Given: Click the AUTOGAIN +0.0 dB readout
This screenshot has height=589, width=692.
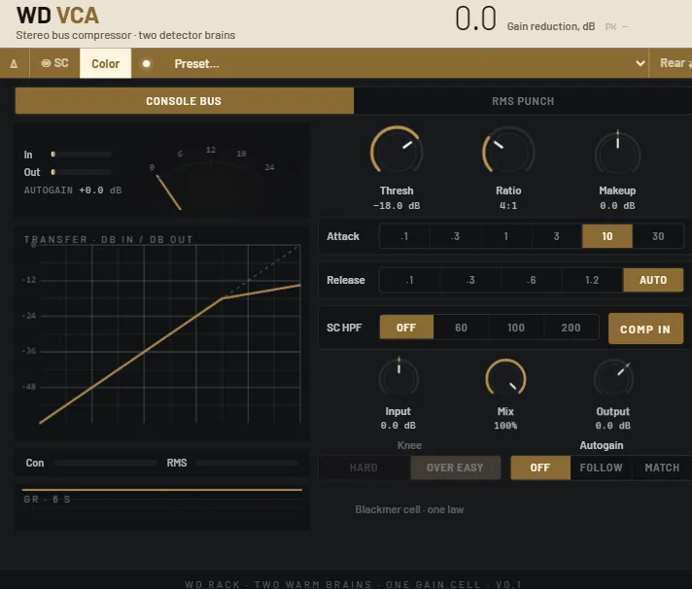Looking at the screenshot, I should coord(73,191).
